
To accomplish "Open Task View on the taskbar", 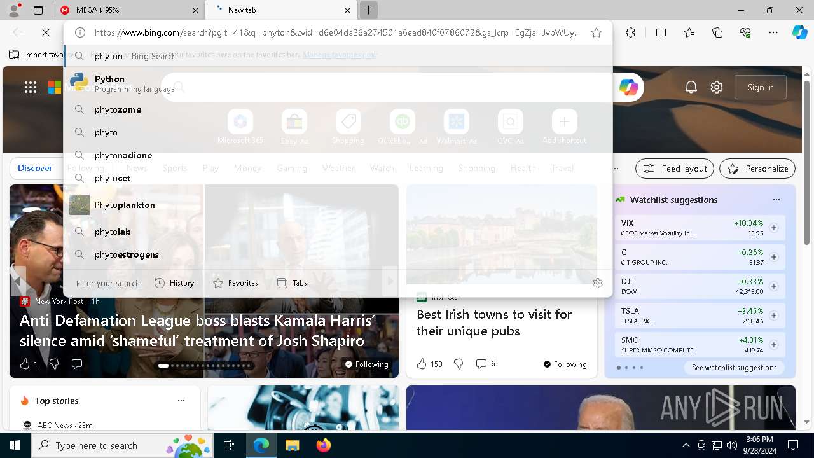I will pos(229,445).
